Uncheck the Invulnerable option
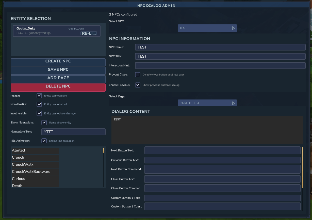This screenshot has width=312, height=220. [39, 113]
